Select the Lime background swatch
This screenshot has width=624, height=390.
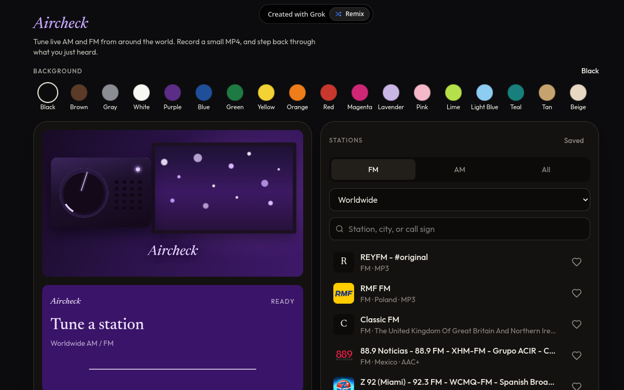[x=453, y=93]
